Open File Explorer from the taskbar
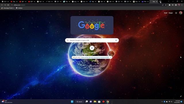Screen dimensions: 184x104 coord(95,102)
